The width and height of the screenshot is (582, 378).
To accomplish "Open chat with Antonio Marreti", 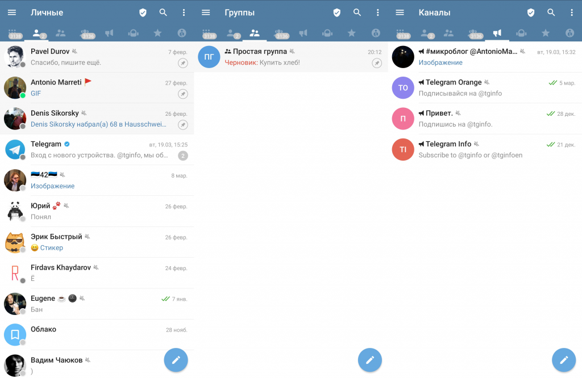I will pos(102,87).
